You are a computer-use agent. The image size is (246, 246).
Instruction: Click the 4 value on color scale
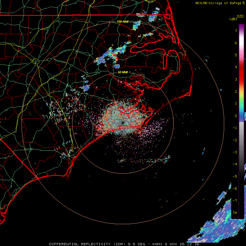tap(236, 67)
